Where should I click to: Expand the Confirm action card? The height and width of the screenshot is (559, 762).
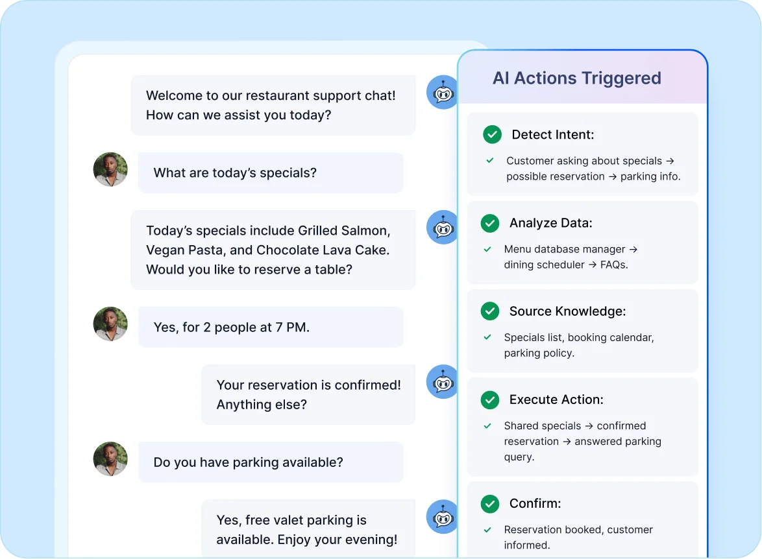pos(582,519)
